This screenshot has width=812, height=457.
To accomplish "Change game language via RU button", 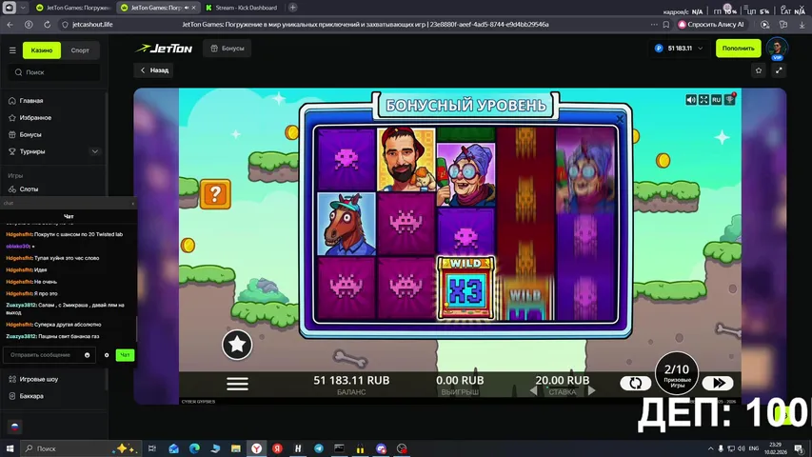I will pos(716,99).
